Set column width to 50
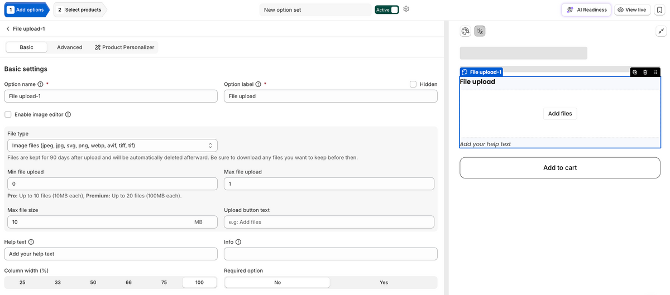This screenshot has height=295, width=670. 93,283
